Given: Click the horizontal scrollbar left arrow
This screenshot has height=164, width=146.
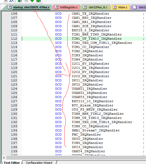Looking at the screenshot, I should point(4,157).
